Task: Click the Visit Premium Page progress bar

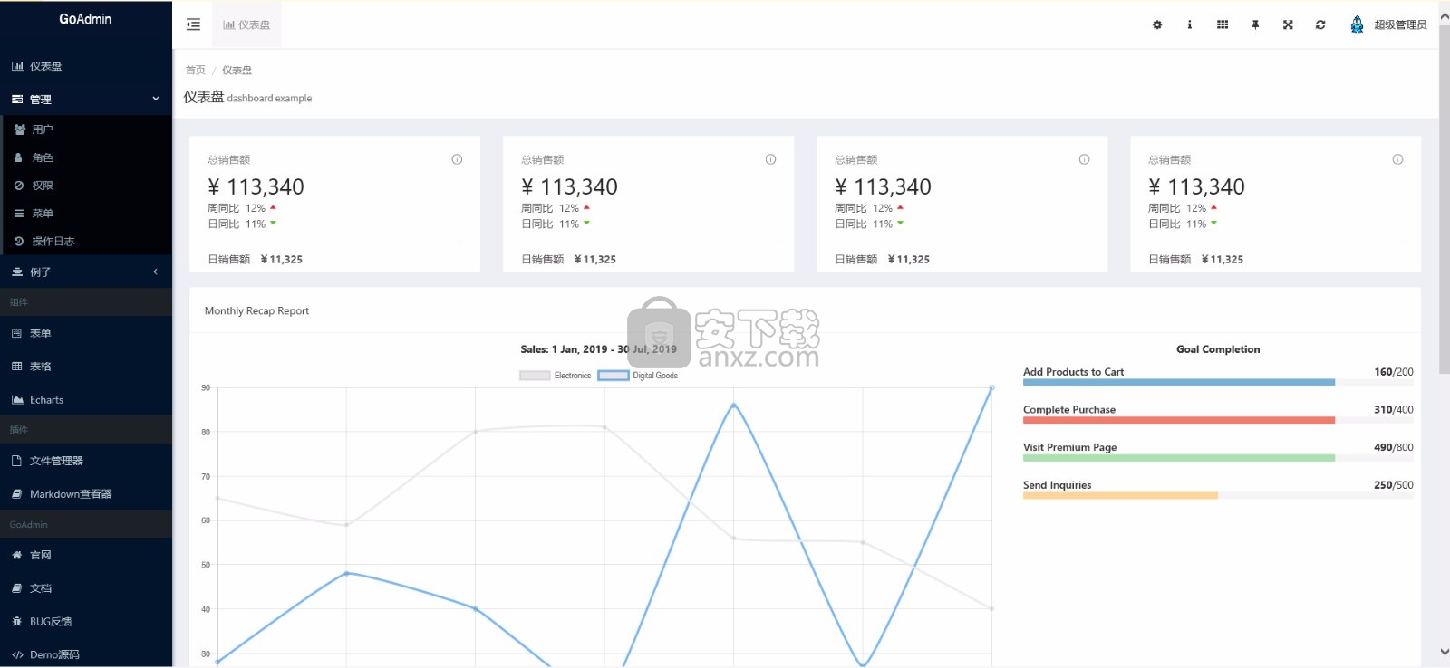Action: pyautogui.click(x=1218, y=458)
